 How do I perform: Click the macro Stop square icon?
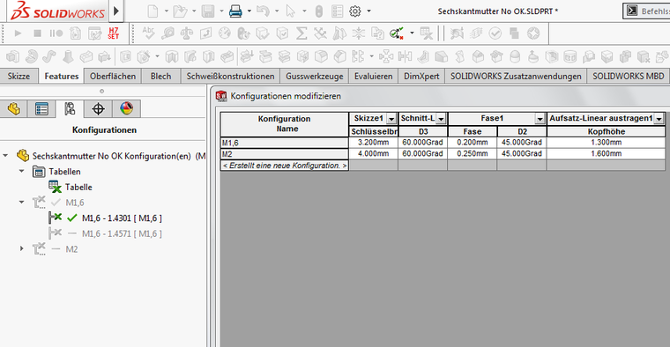37,33
